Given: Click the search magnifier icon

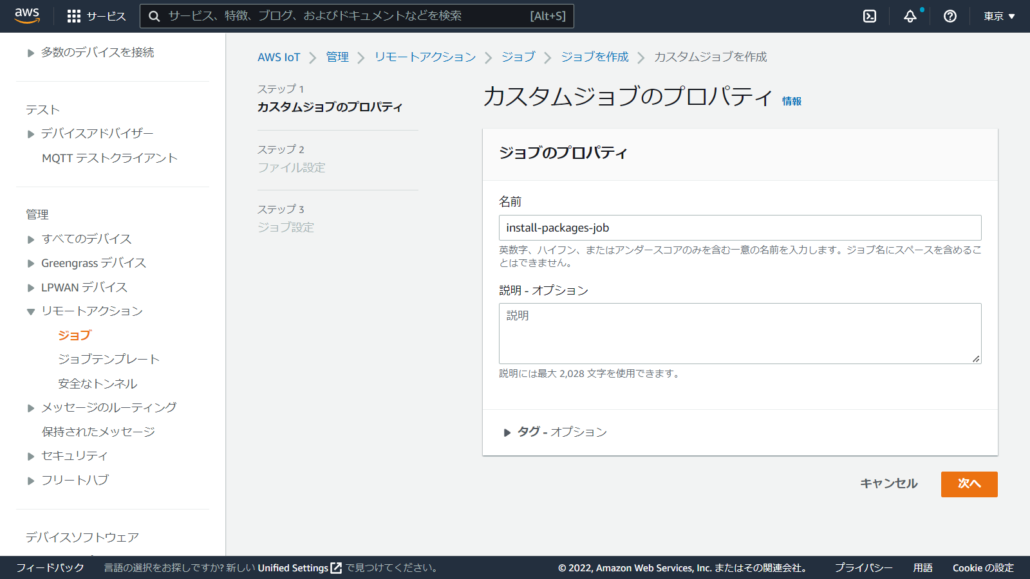Looking at the screenshot, I should pyautogui.click(x=154, y=16).
